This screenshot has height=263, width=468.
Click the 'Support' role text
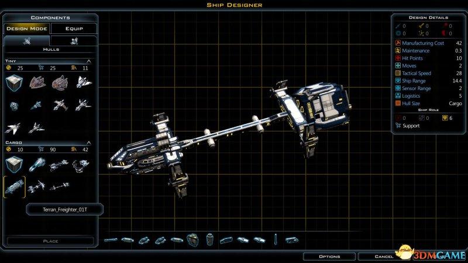(x=411, y=126)
